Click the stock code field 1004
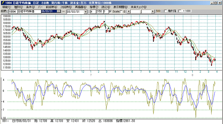Image resolution: width=223 pixels, height=124 pixels. [13, 12]
